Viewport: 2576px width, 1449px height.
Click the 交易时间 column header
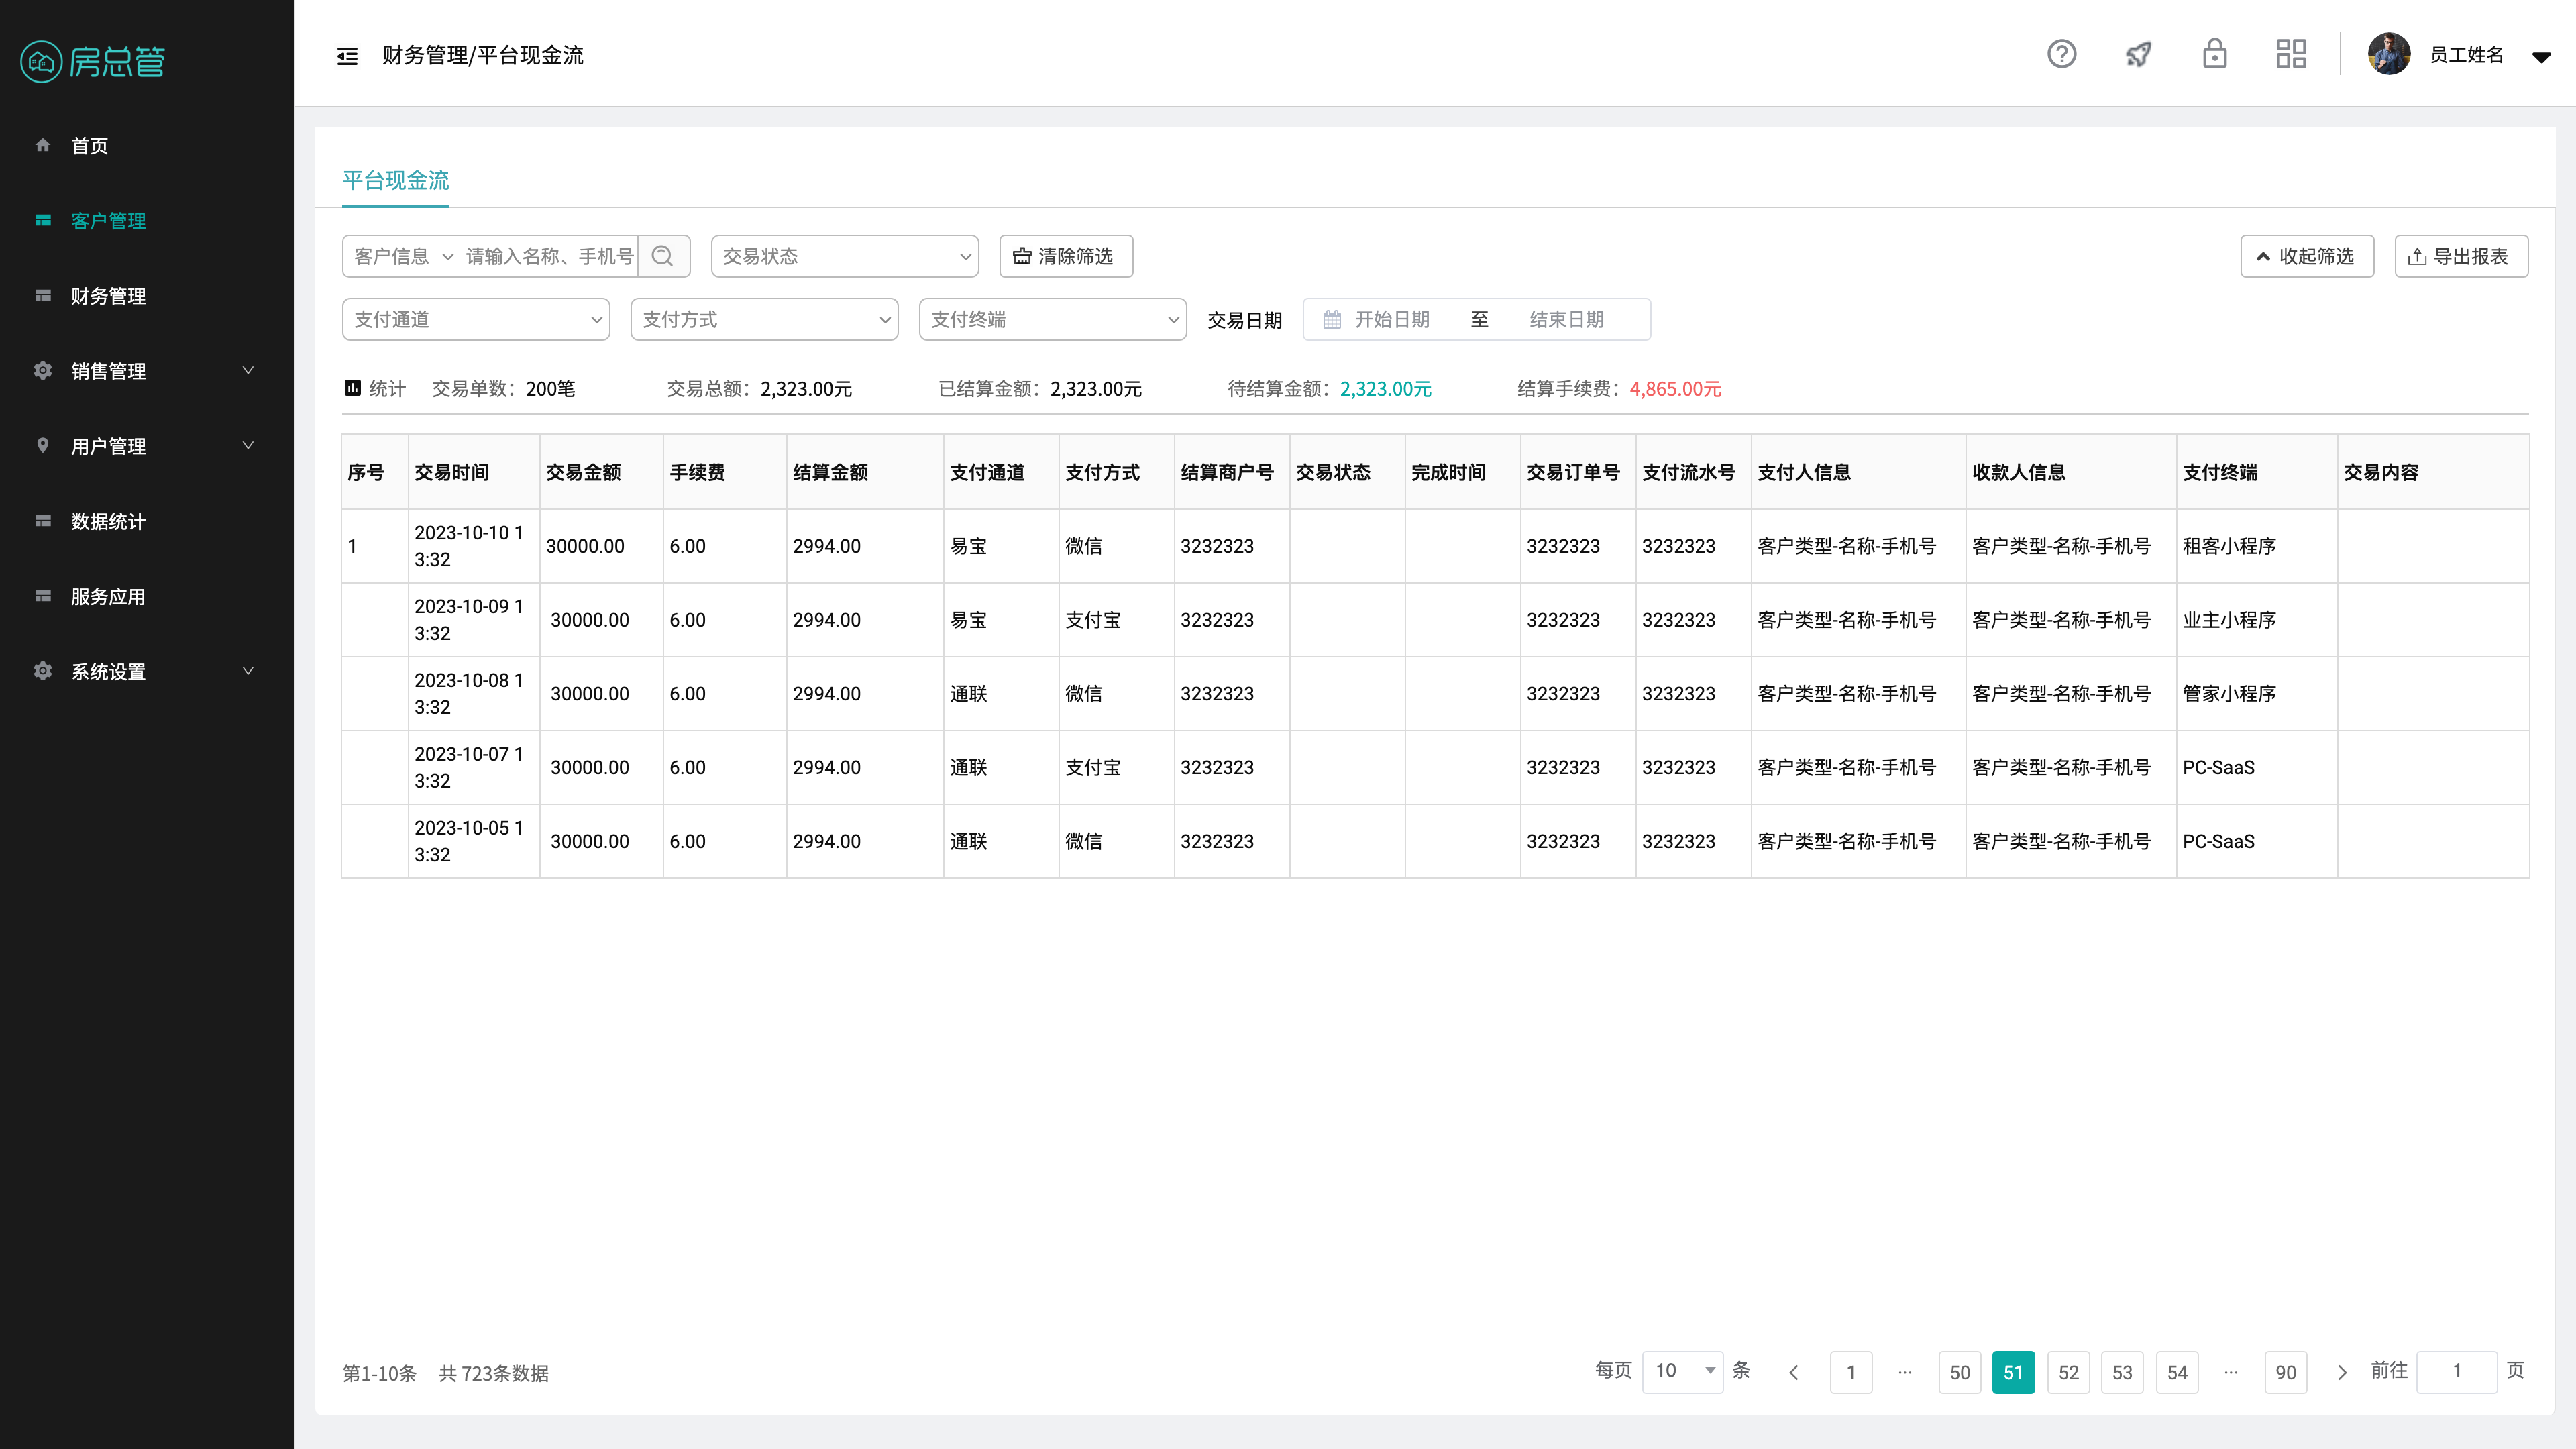[473, 472]
